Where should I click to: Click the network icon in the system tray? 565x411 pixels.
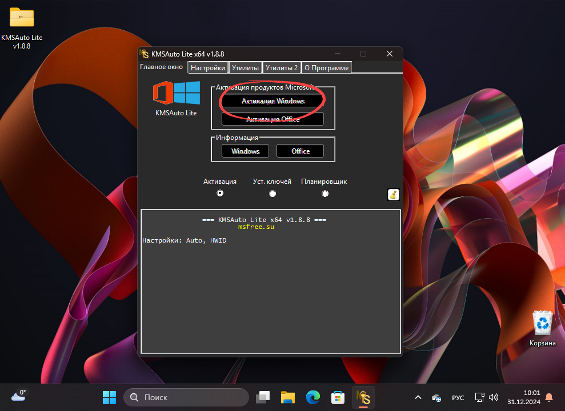pos(479,397)
